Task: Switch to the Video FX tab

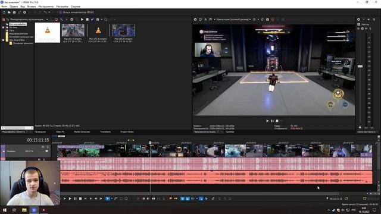Action: (60, 132)
